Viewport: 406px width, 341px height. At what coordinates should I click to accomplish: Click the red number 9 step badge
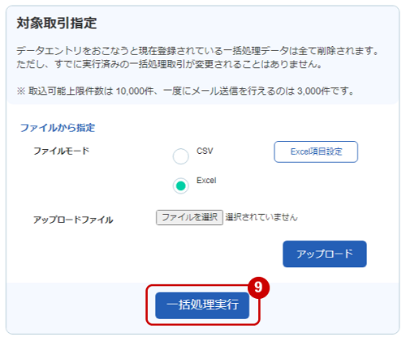[258, 288]
